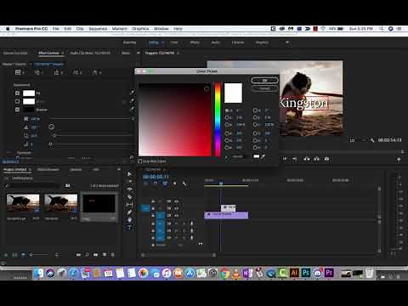Viewport: 408px width, 306px height.
Task: Open Timeline display settings wrench
Action: click(184, 184)
